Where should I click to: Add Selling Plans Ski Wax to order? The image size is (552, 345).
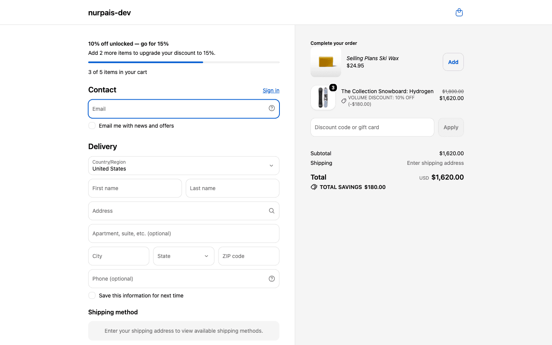pyautogui.click(x=453, y=62)
